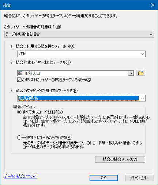Screen dimensions: 158x185
Task: Expand the 年別人口 table dropdown arrow
Action: pyautogui.click(x=131, y=73)
